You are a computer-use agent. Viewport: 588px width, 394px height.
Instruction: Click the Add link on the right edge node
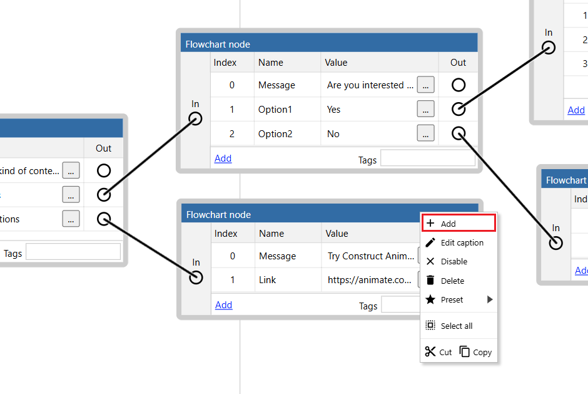pyautogui.click(x=576, y=110)
